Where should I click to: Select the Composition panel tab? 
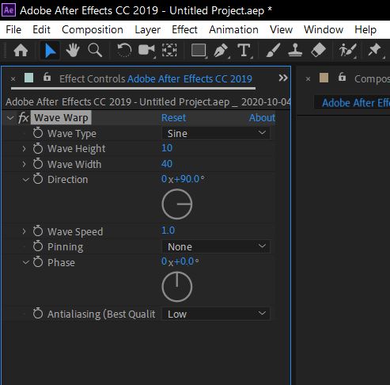[x=372, y=78]
